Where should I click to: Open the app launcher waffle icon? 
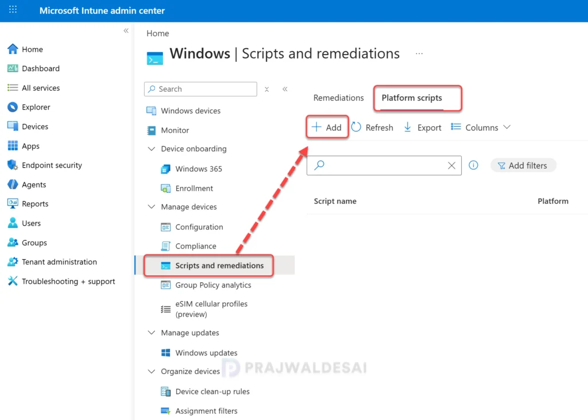[13, 10]
